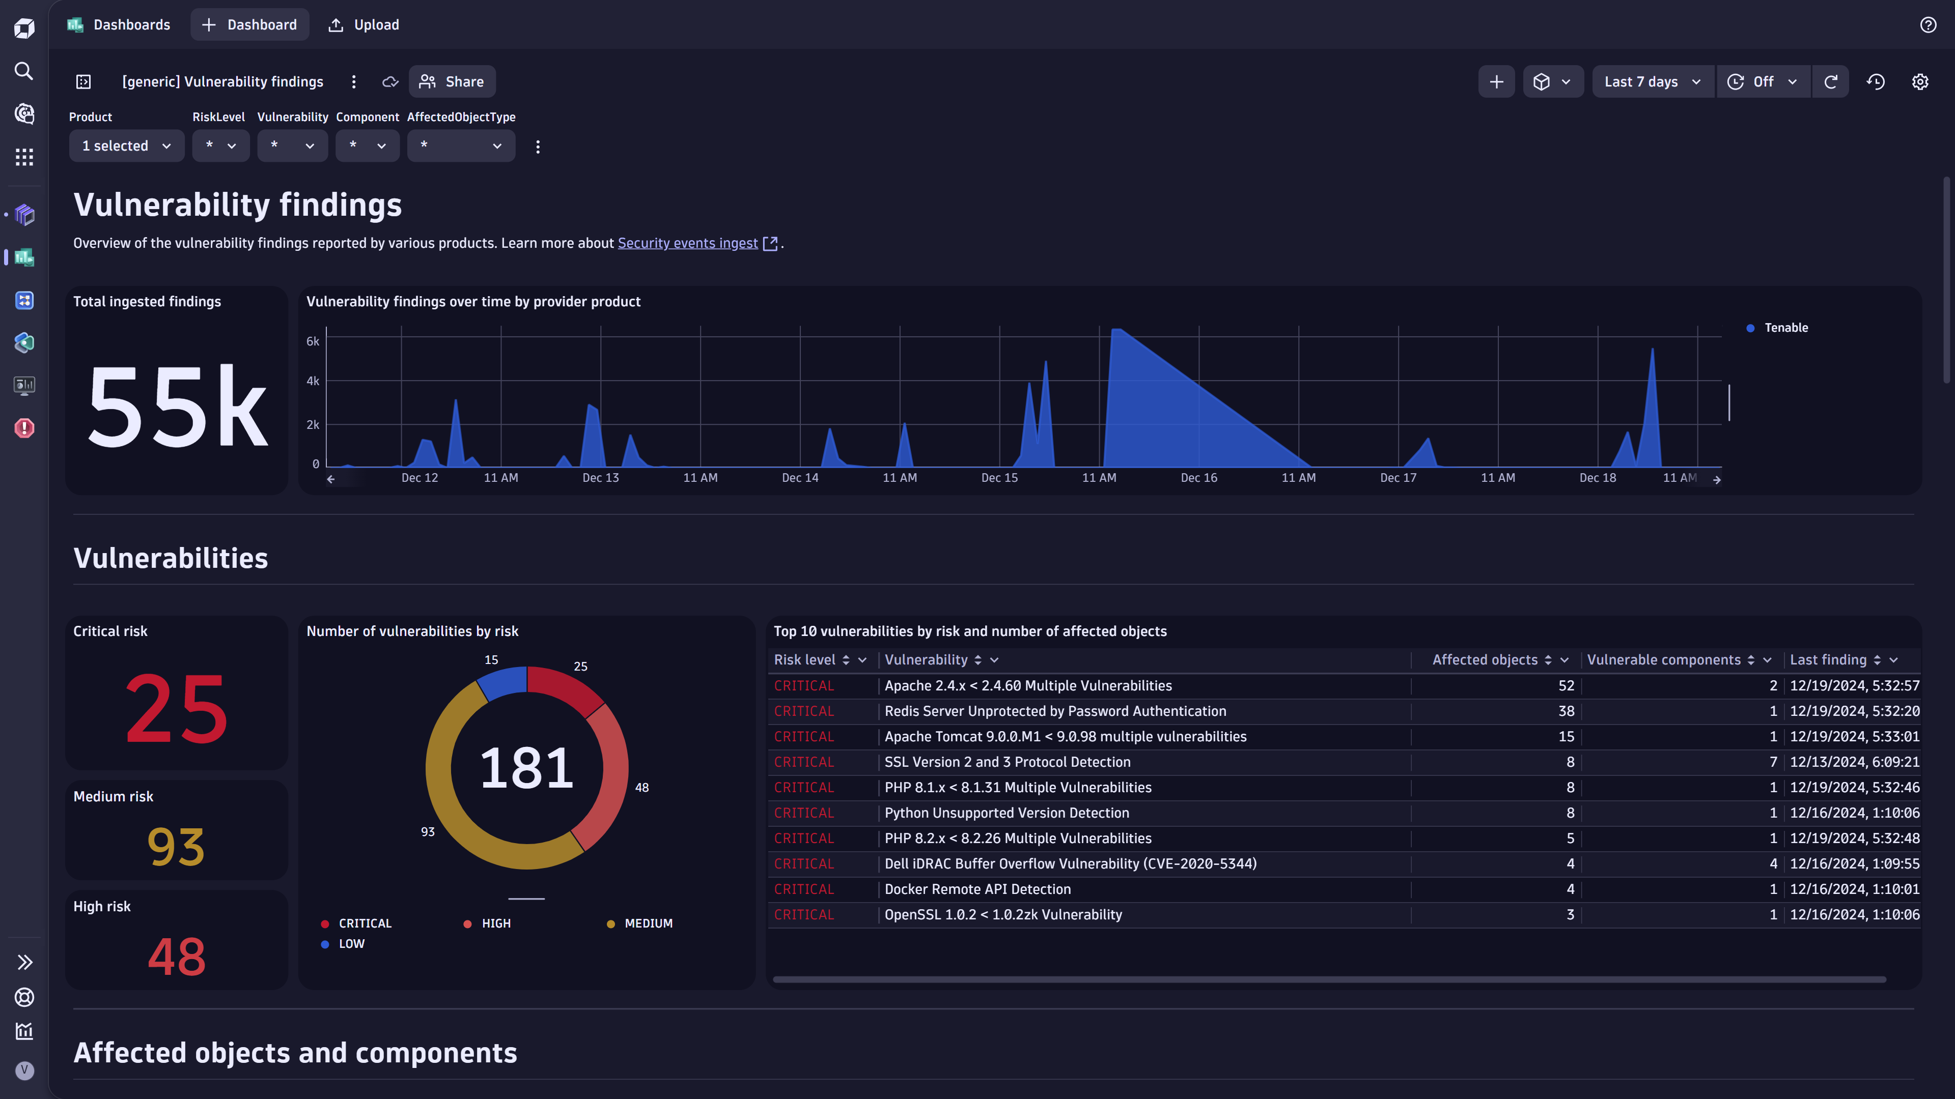The height and width of the screenshot is (1099, 1955).
Task: Open the Security events ingest link
Action: [687, 243]
